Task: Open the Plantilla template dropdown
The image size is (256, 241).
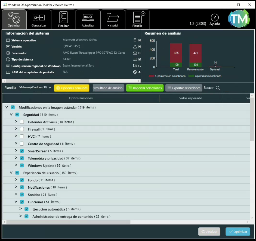Action: (35, 88)
